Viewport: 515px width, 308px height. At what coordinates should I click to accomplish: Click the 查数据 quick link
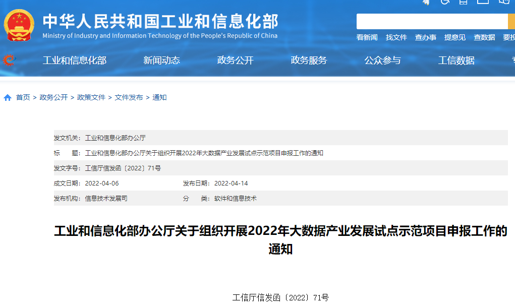click(x=484, y=37)
